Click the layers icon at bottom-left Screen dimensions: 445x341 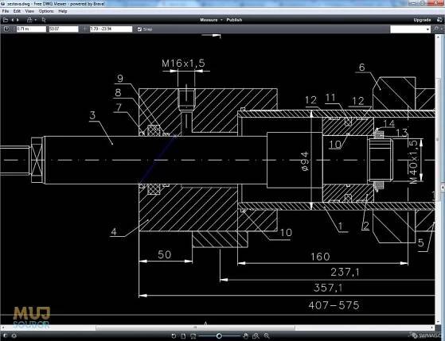pyautogui.click(x=14, y=336)
